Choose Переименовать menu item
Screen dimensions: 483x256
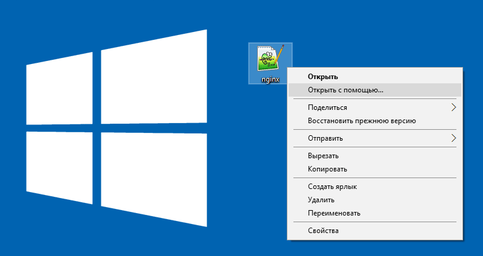click(x=375, y=213)
